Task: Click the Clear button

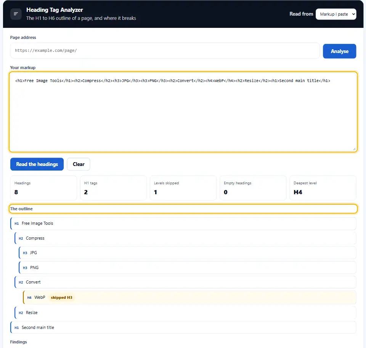Action: 79,164
